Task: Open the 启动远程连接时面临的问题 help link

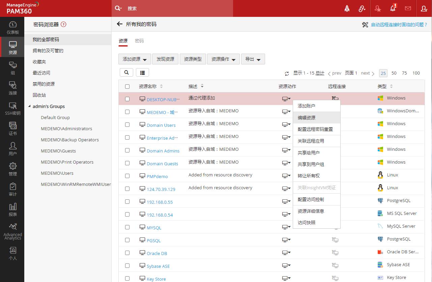Action: point(399,25)
